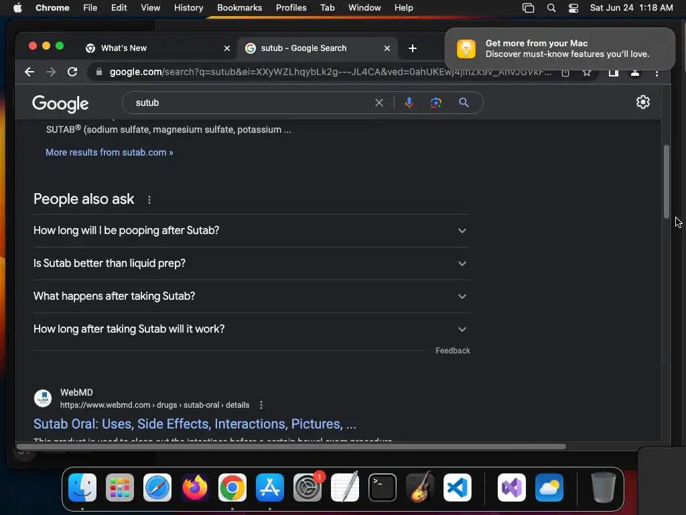The image size is (686, 515).
Task: Click the webmd.com breadcrumb URL
Action: coord(155,405)
